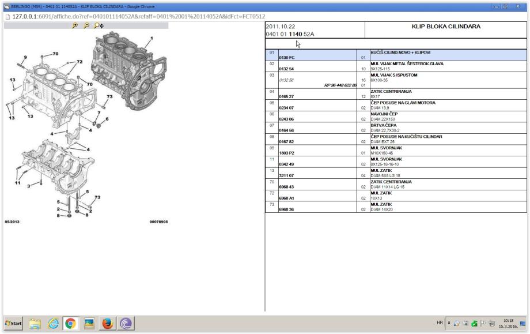The width and height of the screenshot is (530, 334).
Task: Open the system clock showing 10:18
Action: pos(508,324)
